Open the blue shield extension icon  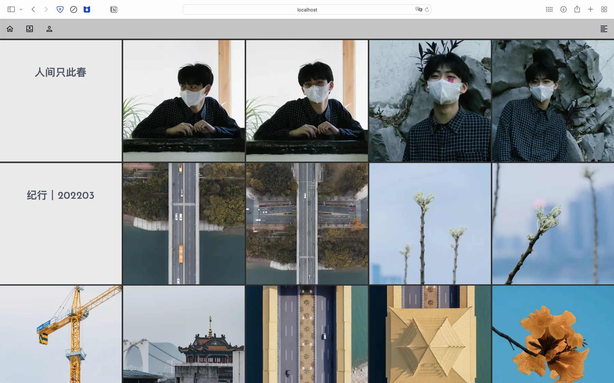tap(87, 10)
